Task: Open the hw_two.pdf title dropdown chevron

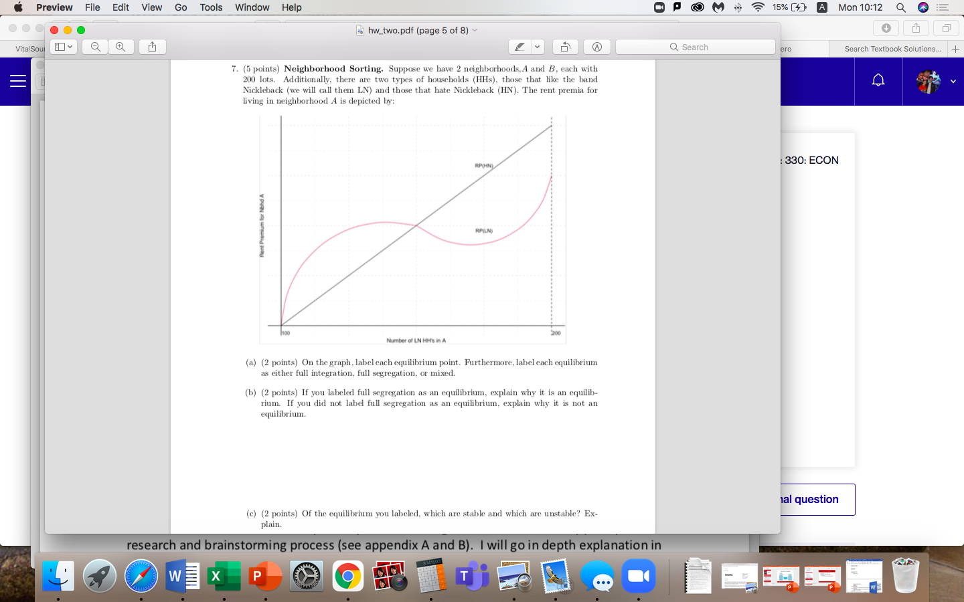Action: point(475,30)
